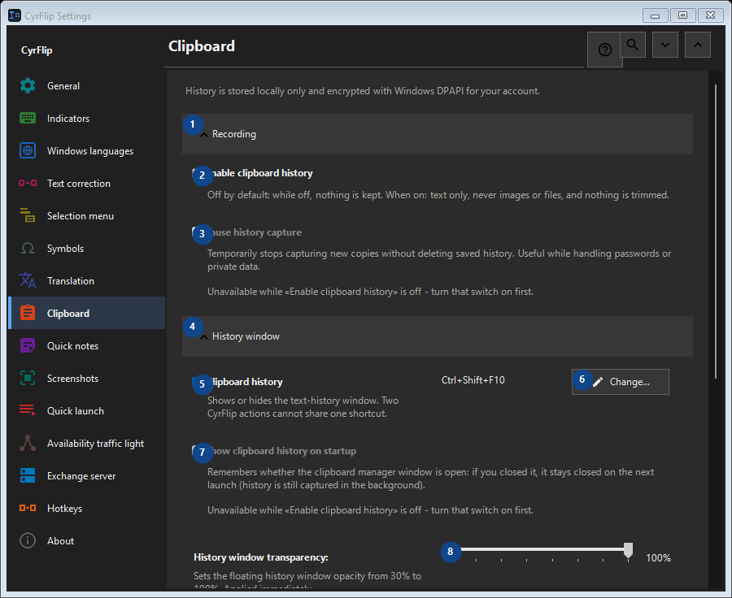Click the green keyboard Indicators icon

click(x=28, y=119)
